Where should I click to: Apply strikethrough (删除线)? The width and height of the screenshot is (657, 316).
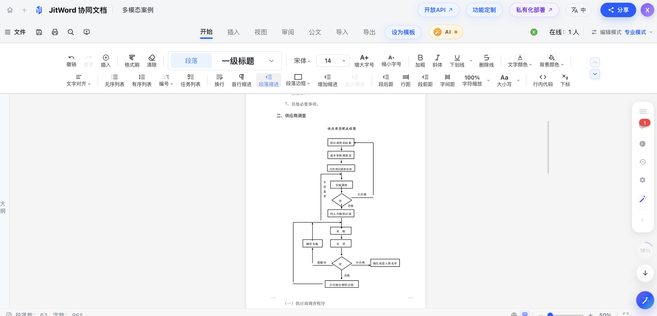[x=486, y=61]
